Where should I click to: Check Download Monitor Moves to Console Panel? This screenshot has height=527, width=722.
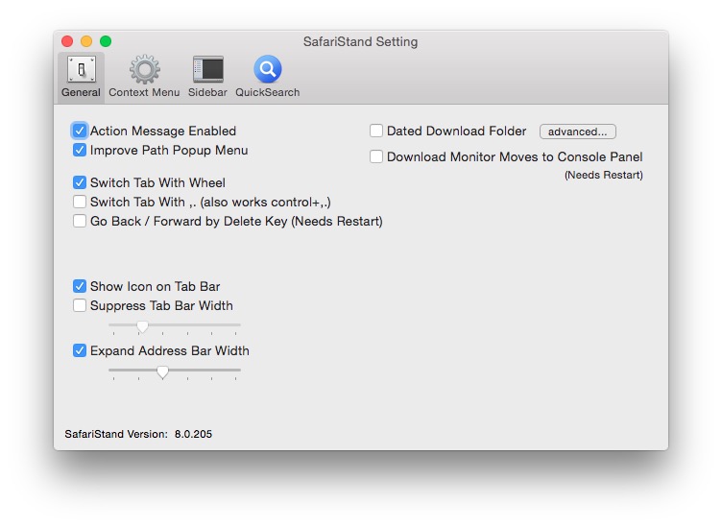tap(376, 156)
